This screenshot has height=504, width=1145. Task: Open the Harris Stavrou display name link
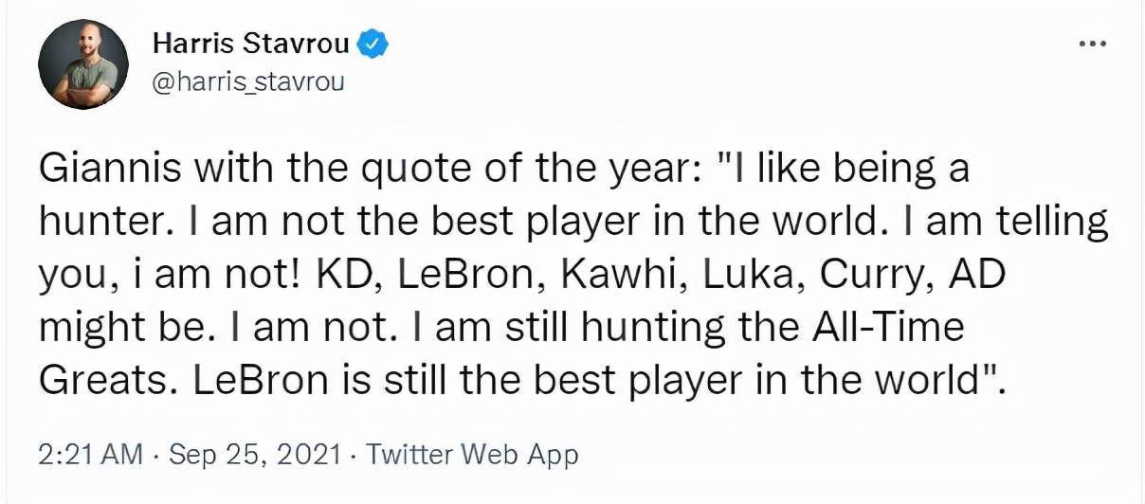pyautogui.click(x=250, y=45)
